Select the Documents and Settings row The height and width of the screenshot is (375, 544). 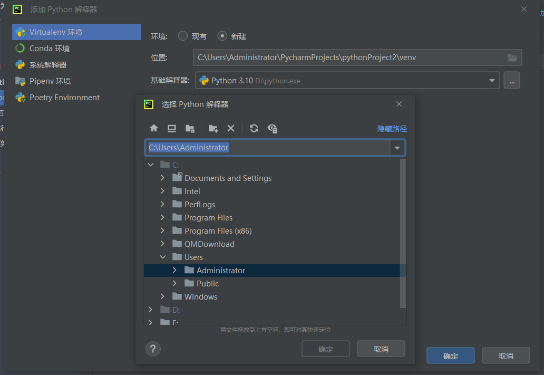coord(275,178)
